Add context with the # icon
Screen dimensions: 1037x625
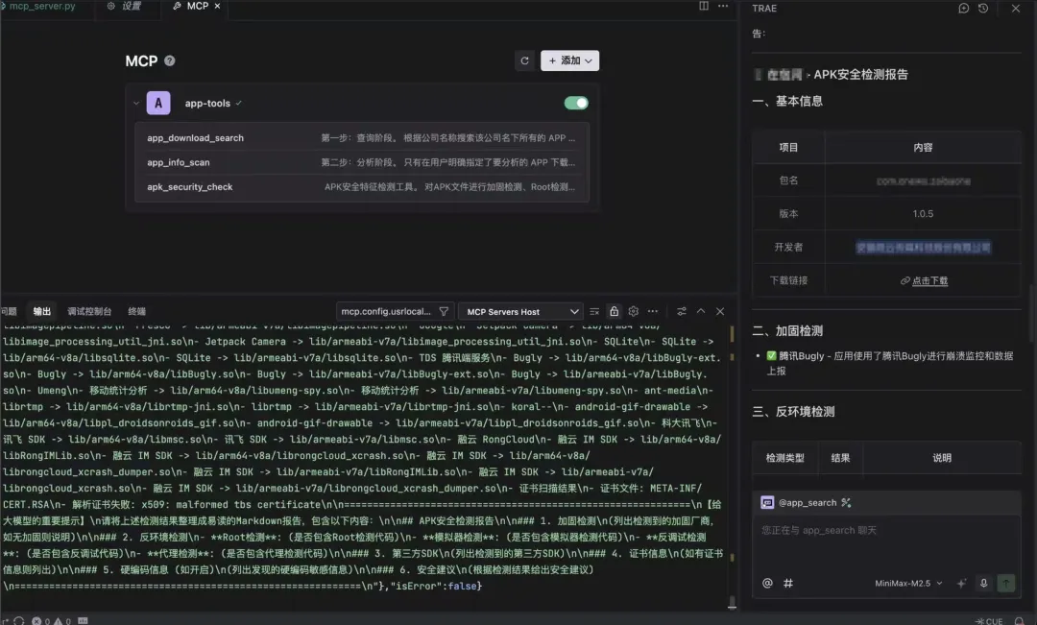(788, 584)
